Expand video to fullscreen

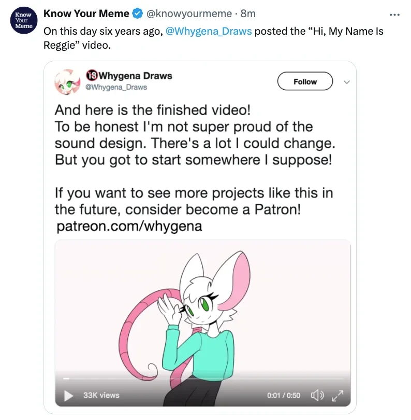click(x=337, y=396)
